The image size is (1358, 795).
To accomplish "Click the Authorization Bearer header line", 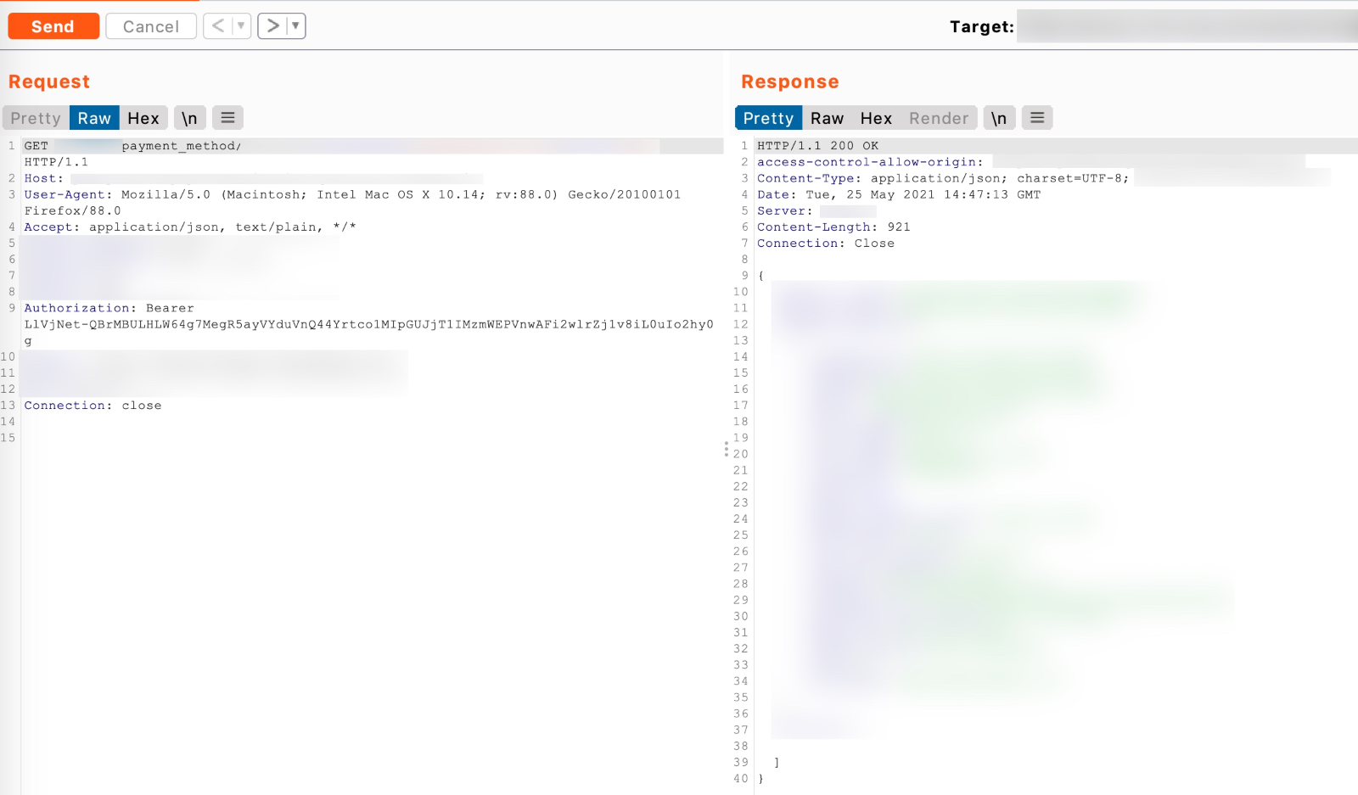I will tap(109, 308).
